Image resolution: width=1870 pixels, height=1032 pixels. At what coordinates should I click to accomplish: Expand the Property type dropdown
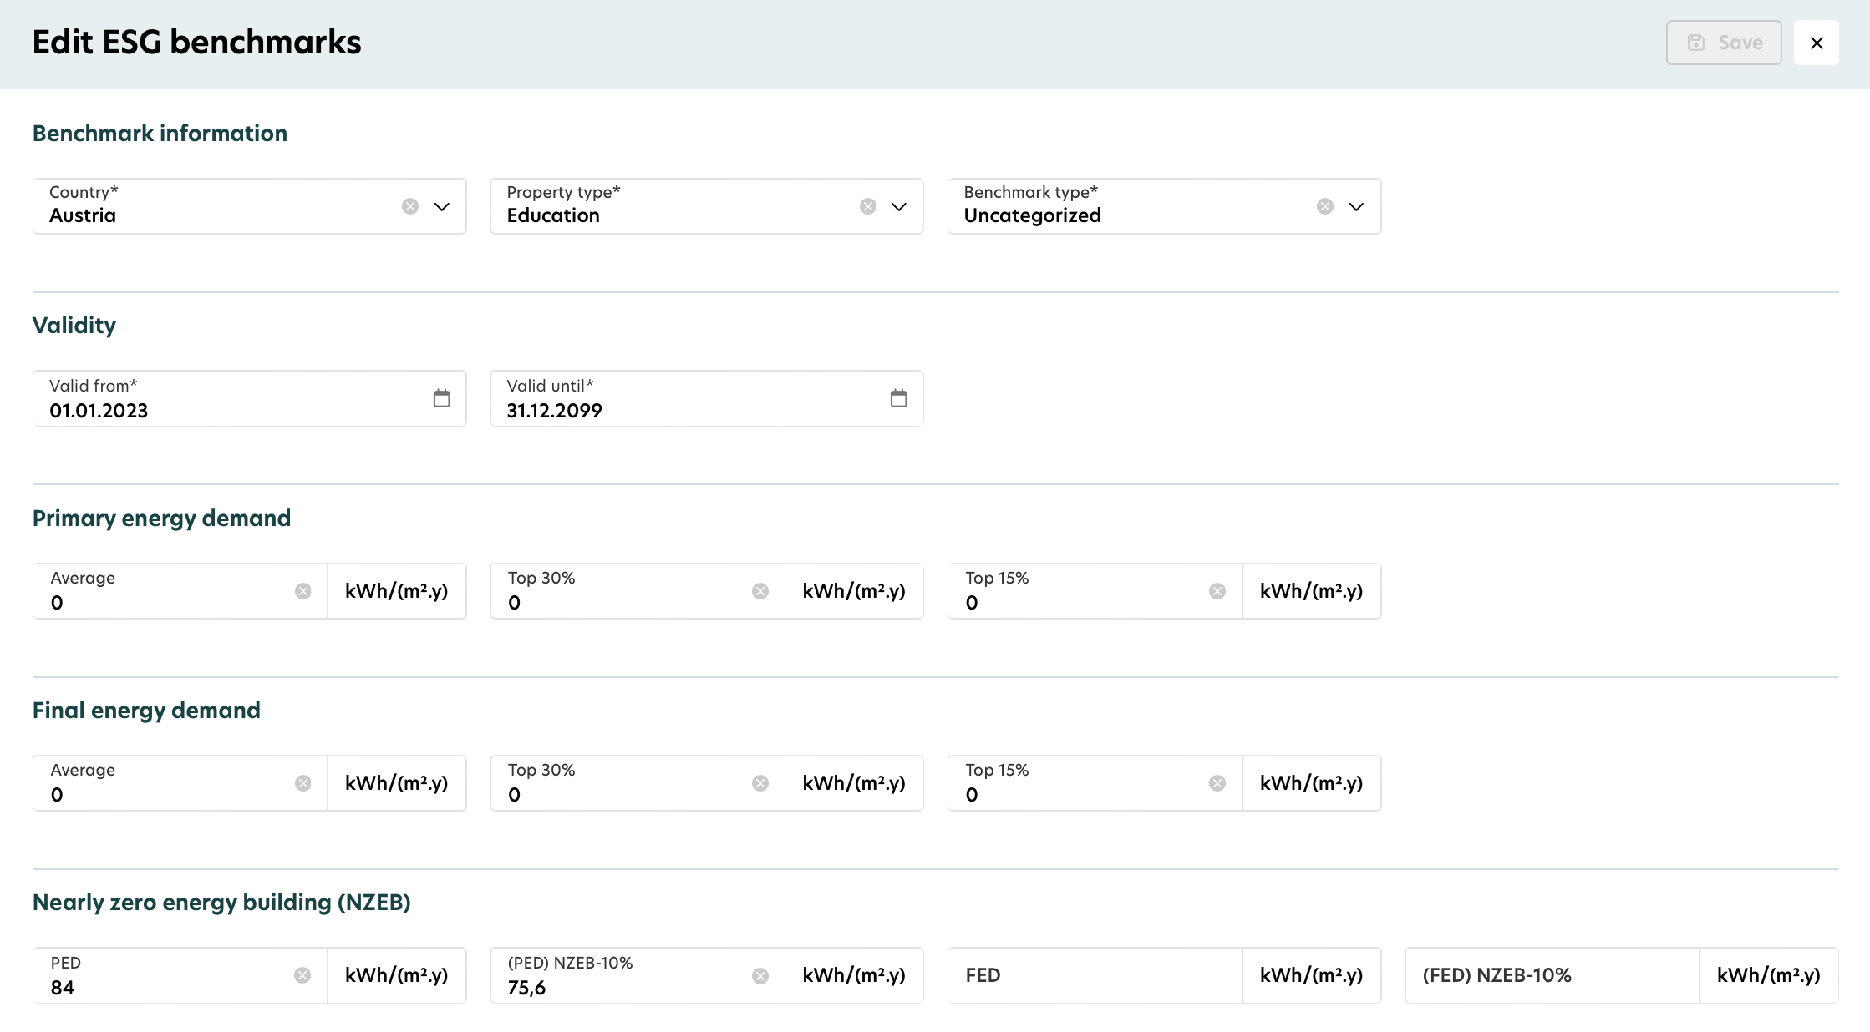898,206
